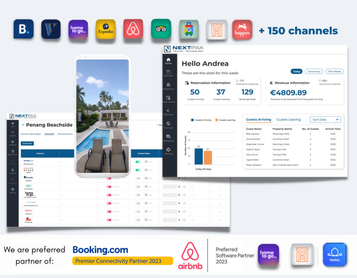Click Settings gear in Penang Beachside window sidebar
This screenshot has height=278, width=357.
click(13, 189)
